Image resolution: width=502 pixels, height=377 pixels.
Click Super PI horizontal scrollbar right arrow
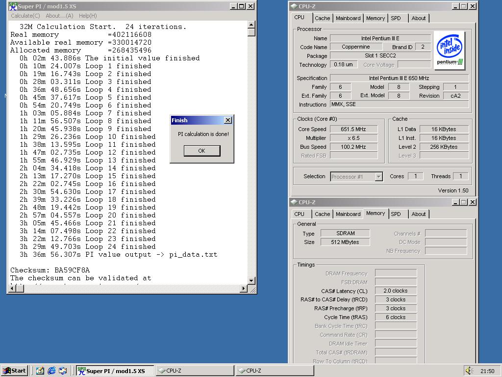click(244, 289)
